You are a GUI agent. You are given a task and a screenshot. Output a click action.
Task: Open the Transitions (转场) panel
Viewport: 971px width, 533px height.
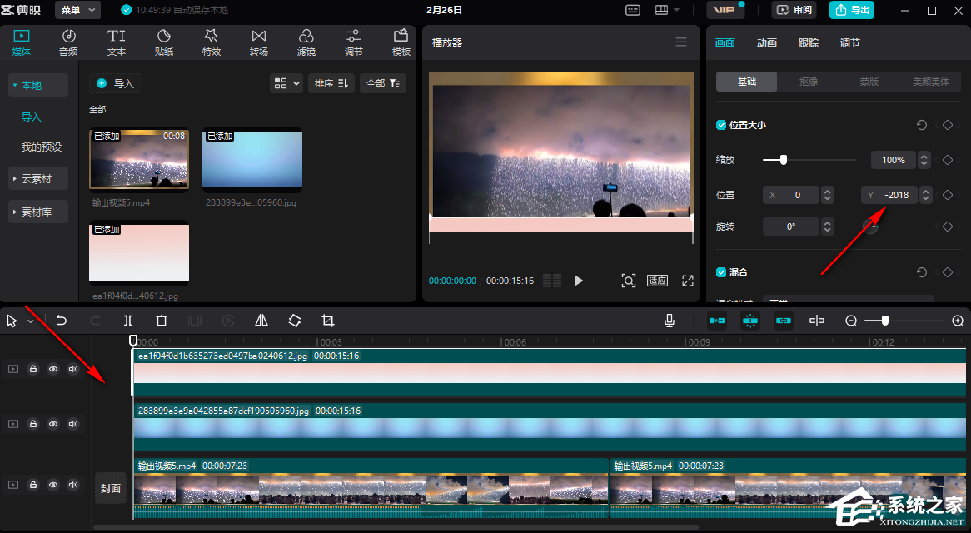(x=259, y=42)
